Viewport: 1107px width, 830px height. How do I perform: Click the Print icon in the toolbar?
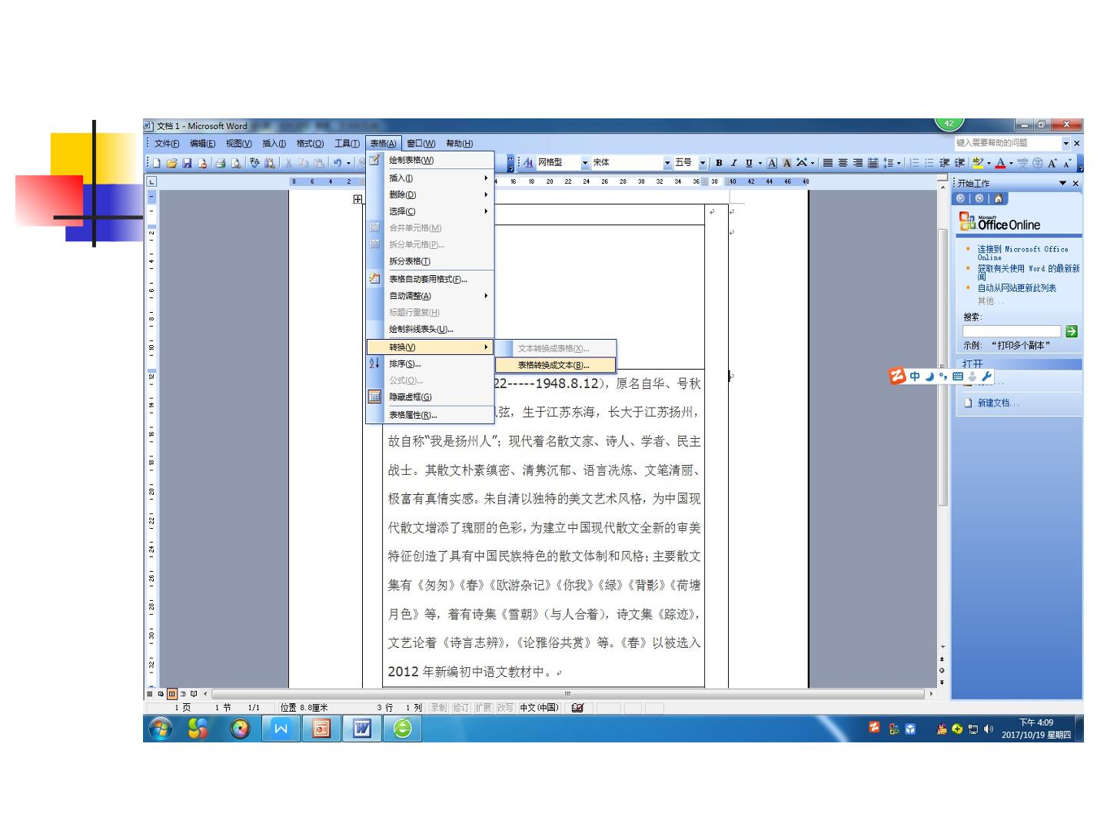point(221,163)
